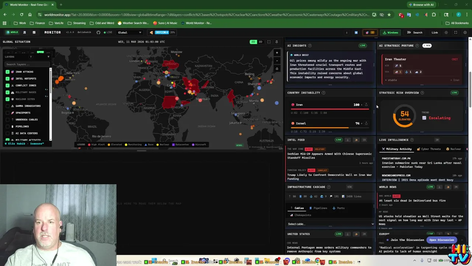Screen dimensions: 472x266
Task: Open the GitHub icon in Monitor header
Action: coord(98,33)
